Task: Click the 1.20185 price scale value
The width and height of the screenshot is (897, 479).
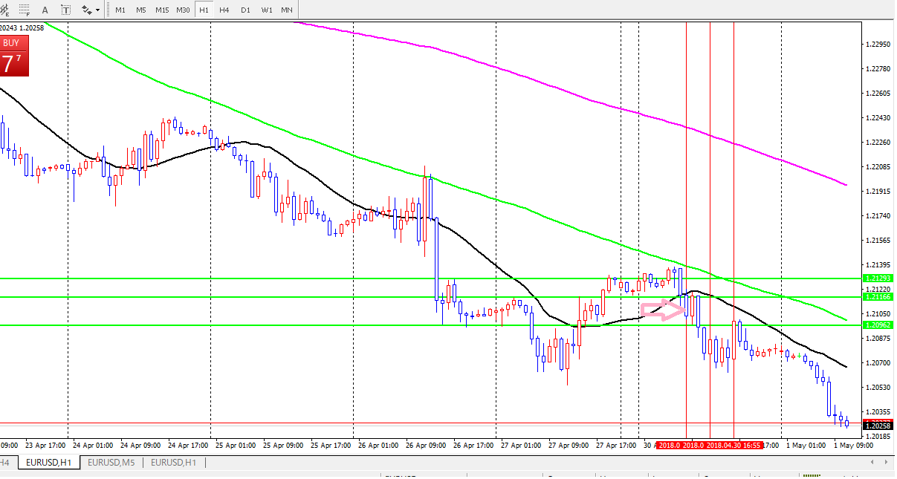Action: (x=878, y=437)
